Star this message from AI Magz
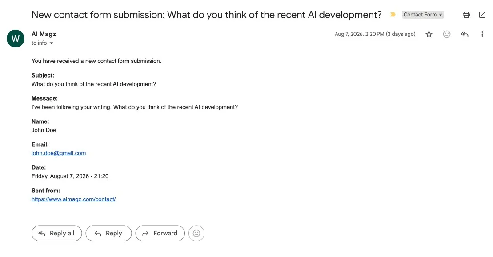 coord(429,34)
